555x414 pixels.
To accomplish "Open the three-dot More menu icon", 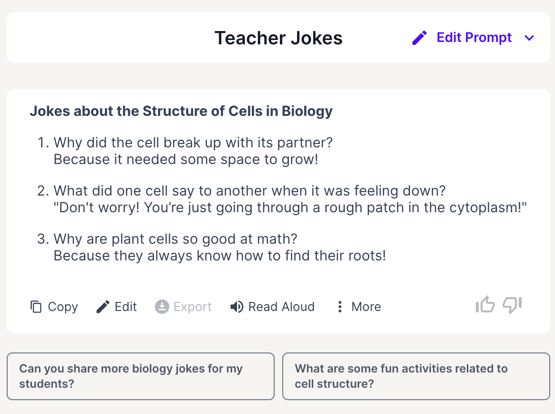I will click(339, 307).
